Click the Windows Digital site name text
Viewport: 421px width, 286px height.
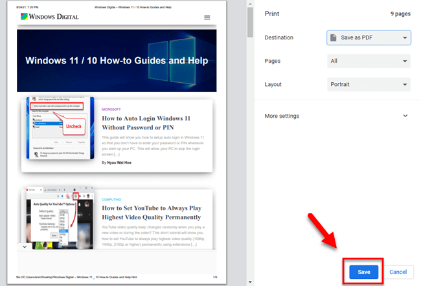coord(54,17)
